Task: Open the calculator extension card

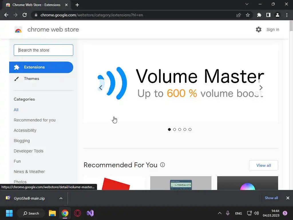Action: (181, 183)
